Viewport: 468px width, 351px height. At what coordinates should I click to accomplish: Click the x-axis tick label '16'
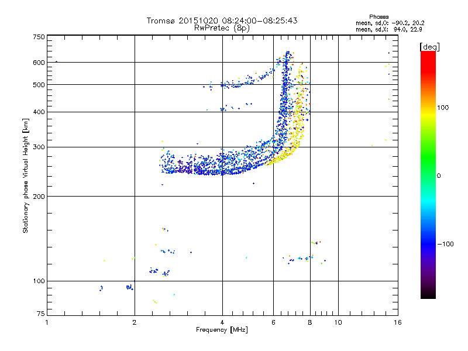coord(398,322)
